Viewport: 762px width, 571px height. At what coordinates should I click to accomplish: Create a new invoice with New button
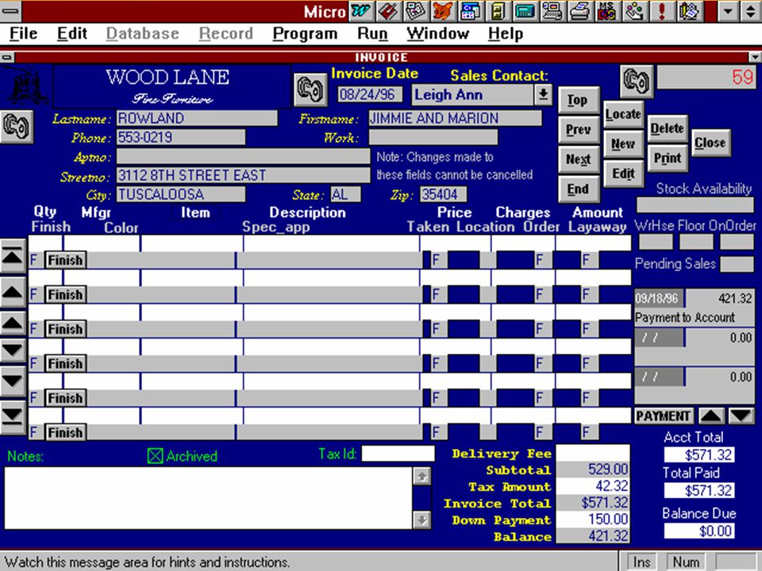624,144
